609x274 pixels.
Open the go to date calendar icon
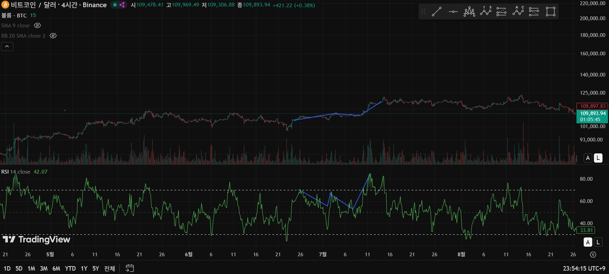tap(130, 268)
